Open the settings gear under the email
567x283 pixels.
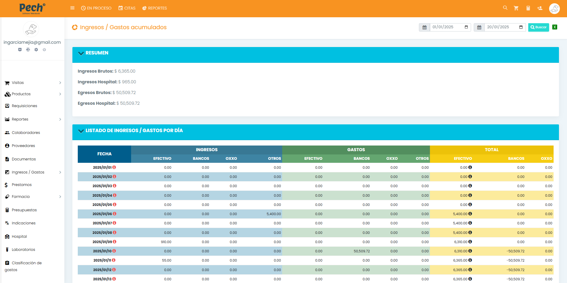point(36,50)
